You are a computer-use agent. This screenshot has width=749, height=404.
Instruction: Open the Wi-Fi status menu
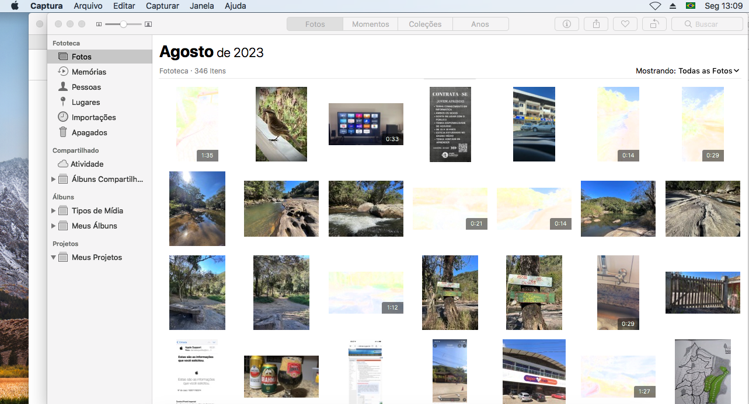coord(655,6)
